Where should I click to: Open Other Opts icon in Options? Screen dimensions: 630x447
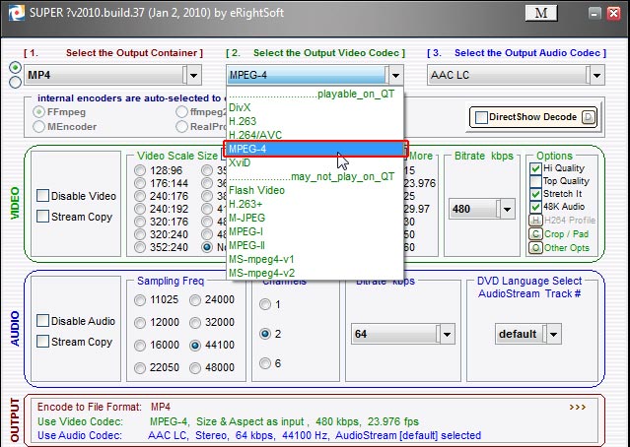click(537, 247)
